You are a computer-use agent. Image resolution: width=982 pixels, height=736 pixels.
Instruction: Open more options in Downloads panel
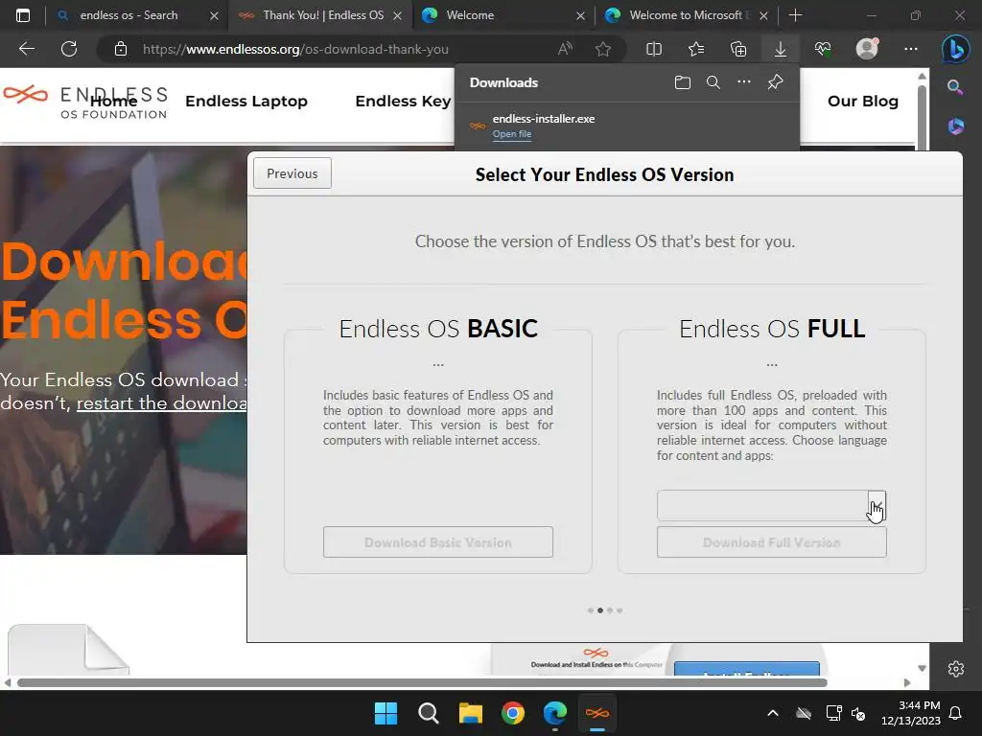tap(743, 82)
